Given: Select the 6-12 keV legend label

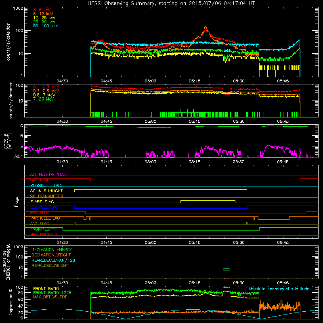Looking at the screenshot, I should [x=43, y=14].
